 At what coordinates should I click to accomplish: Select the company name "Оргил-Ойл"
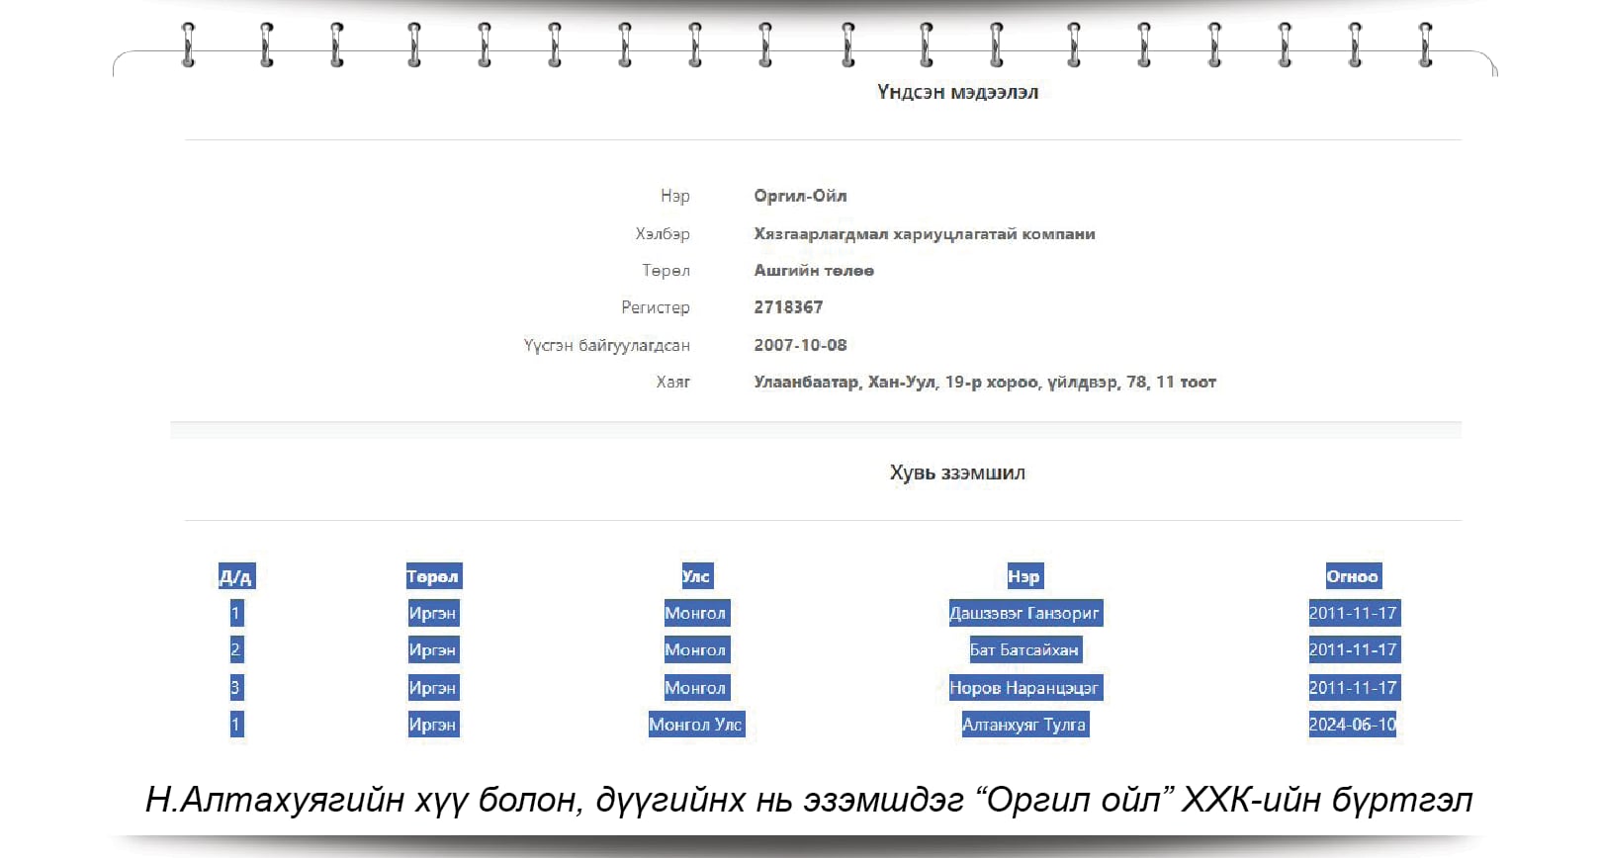[x=800, y=196]
